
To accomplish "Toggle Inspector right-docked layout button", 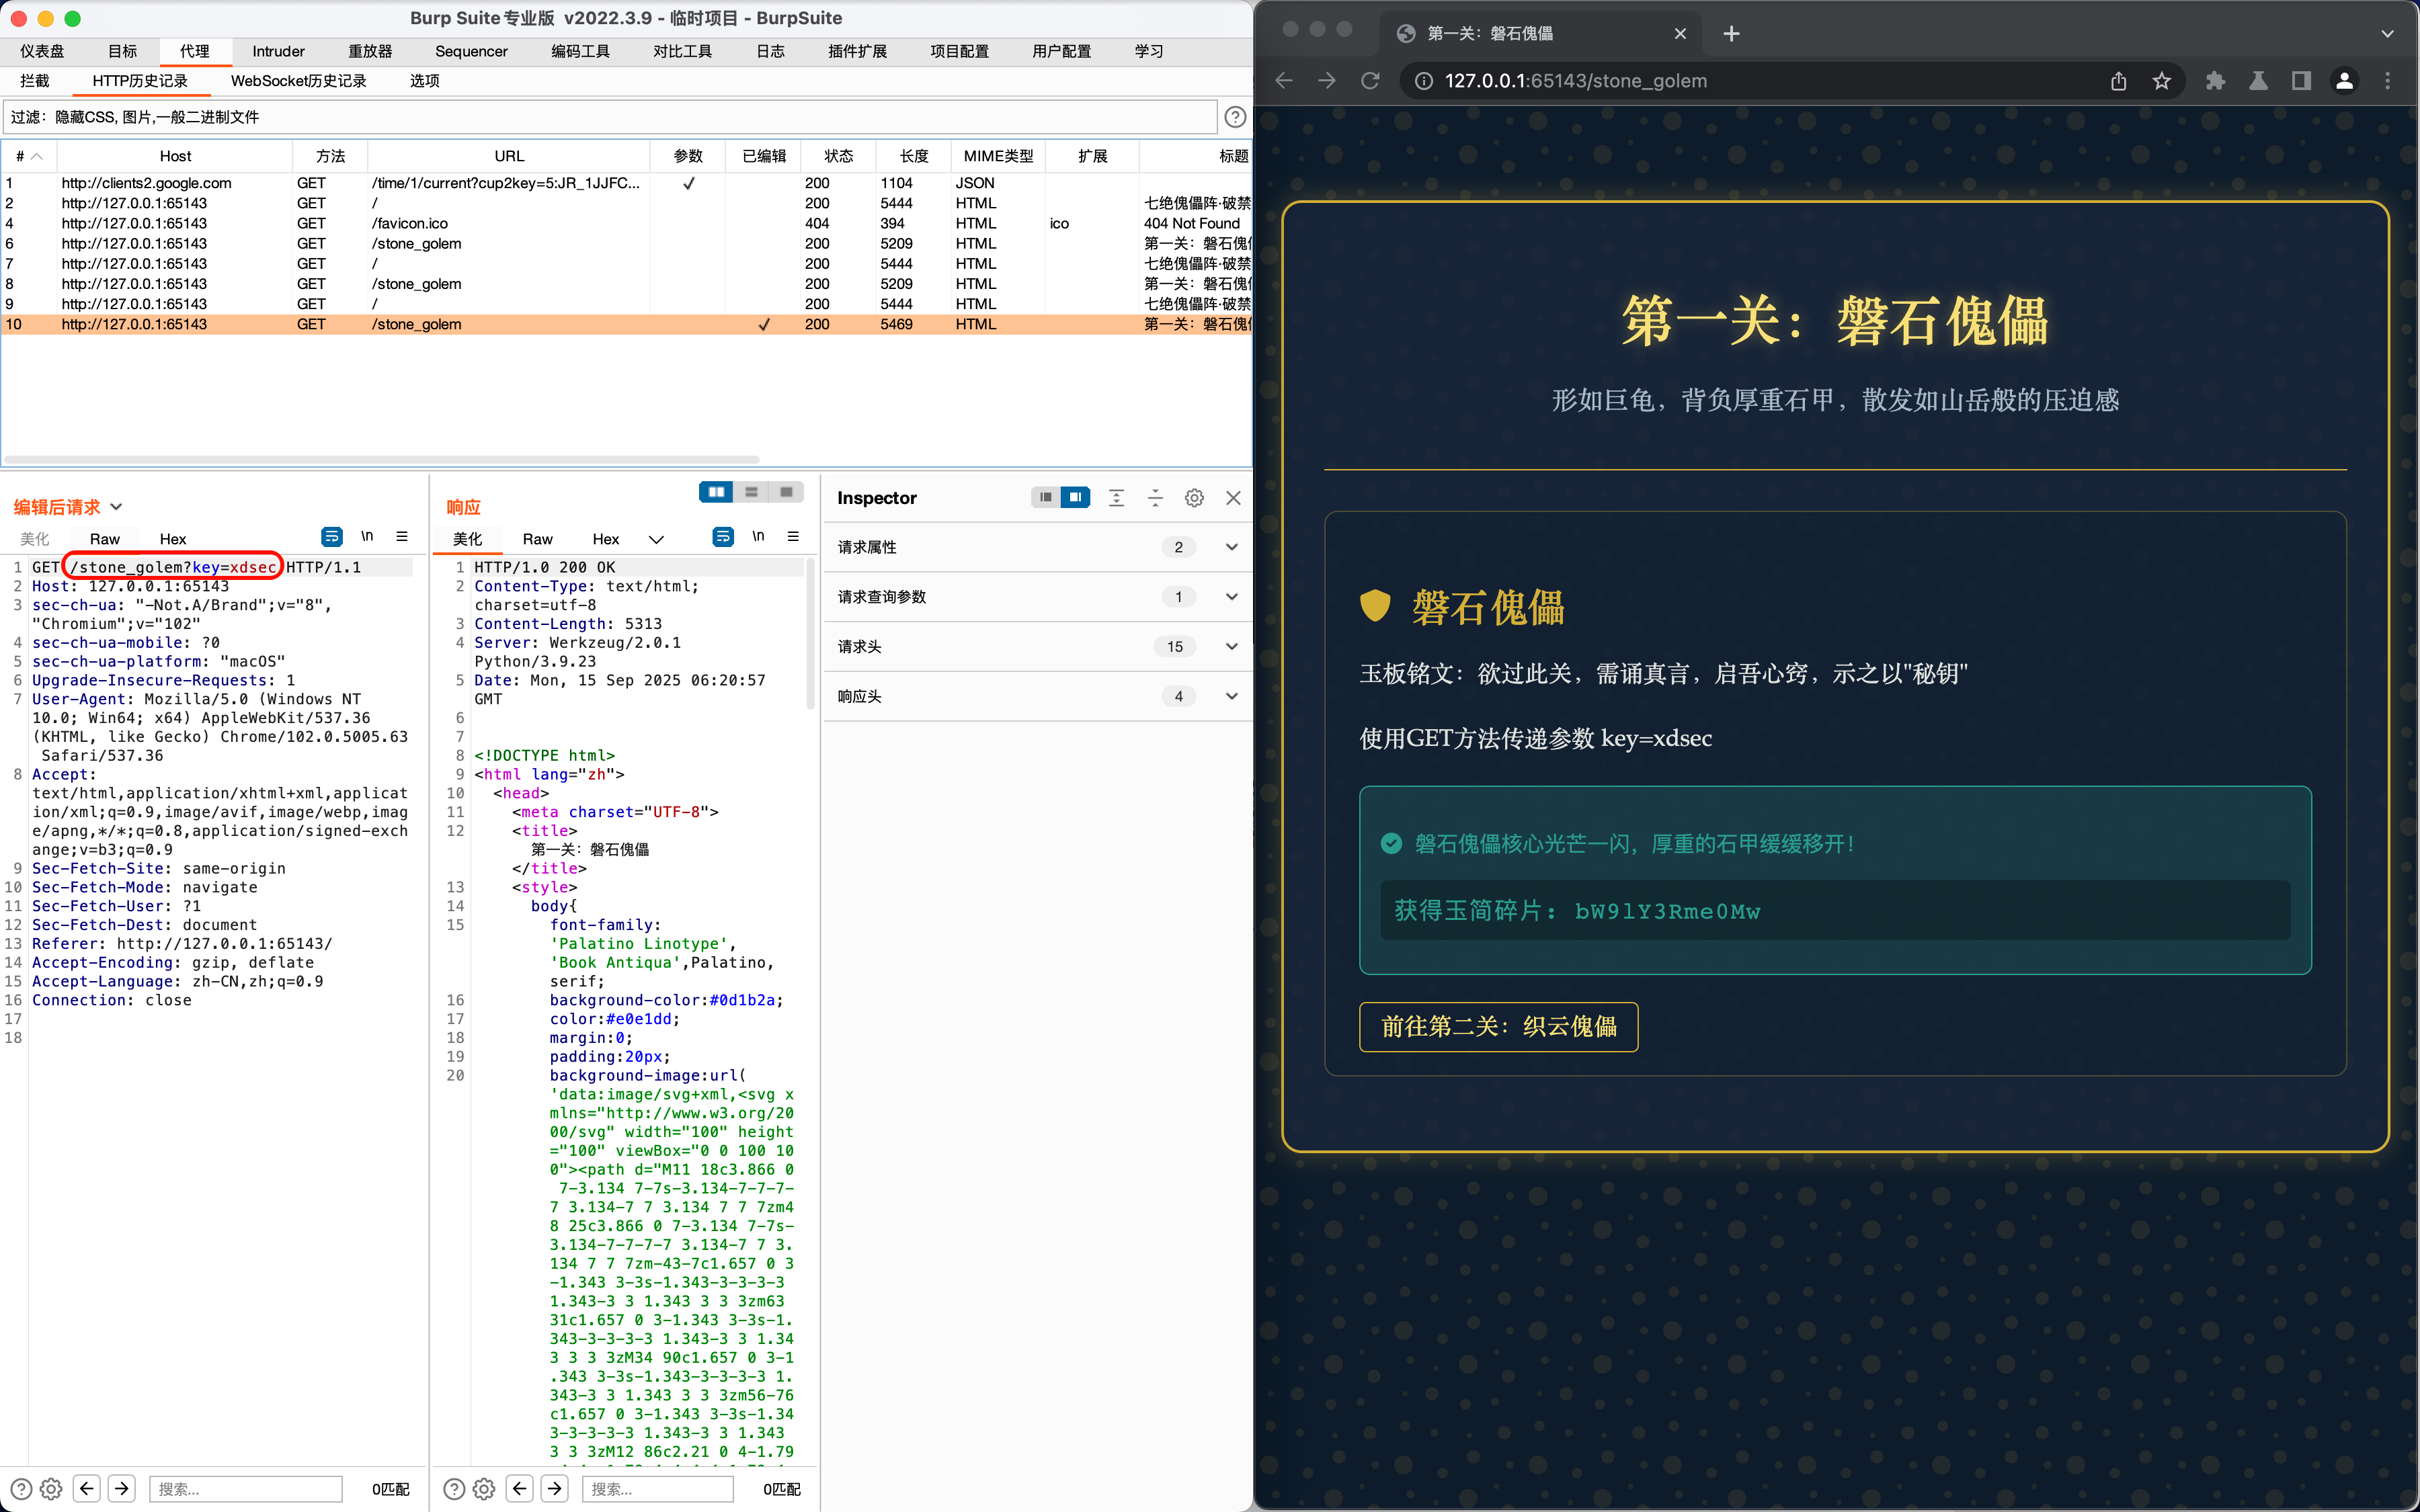I will (x=1076, y=497).
